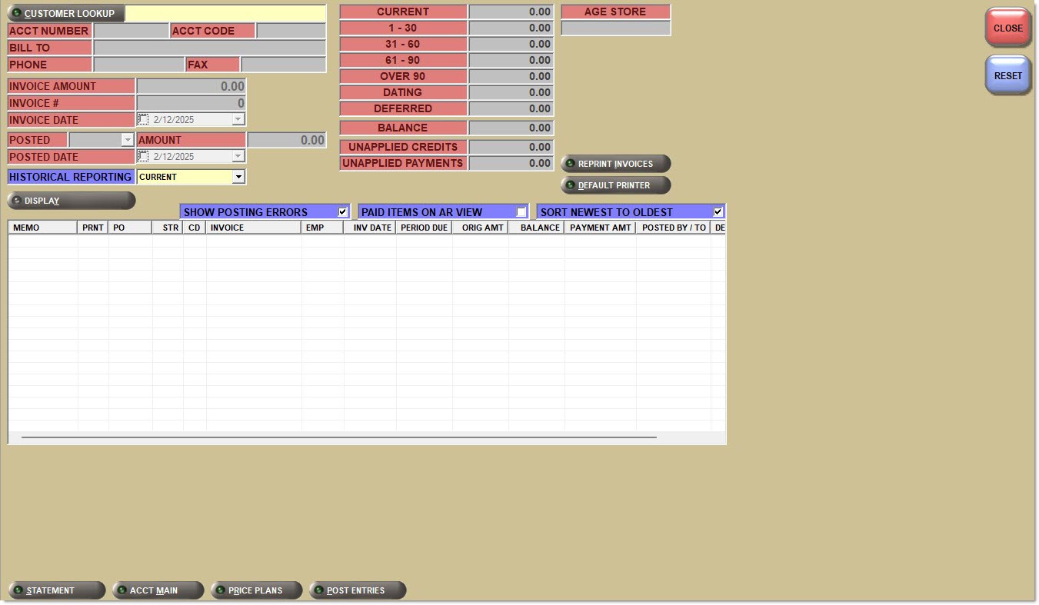Uncheck Show Posting Errors checkbox
The width and height of the screenshot is (1039, 605).
(343, 212)
